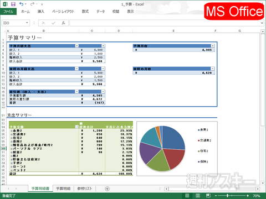Click the 予算分類 pivot sort filter button
Viewport: 266px width, 199px height.
click(77, 127)
